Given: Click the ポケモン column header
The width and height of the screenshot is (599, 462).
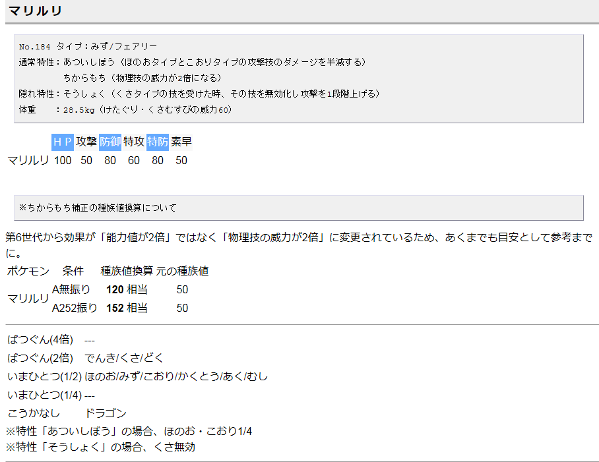Looking at the screenshot, I should (x=28, y=272).
